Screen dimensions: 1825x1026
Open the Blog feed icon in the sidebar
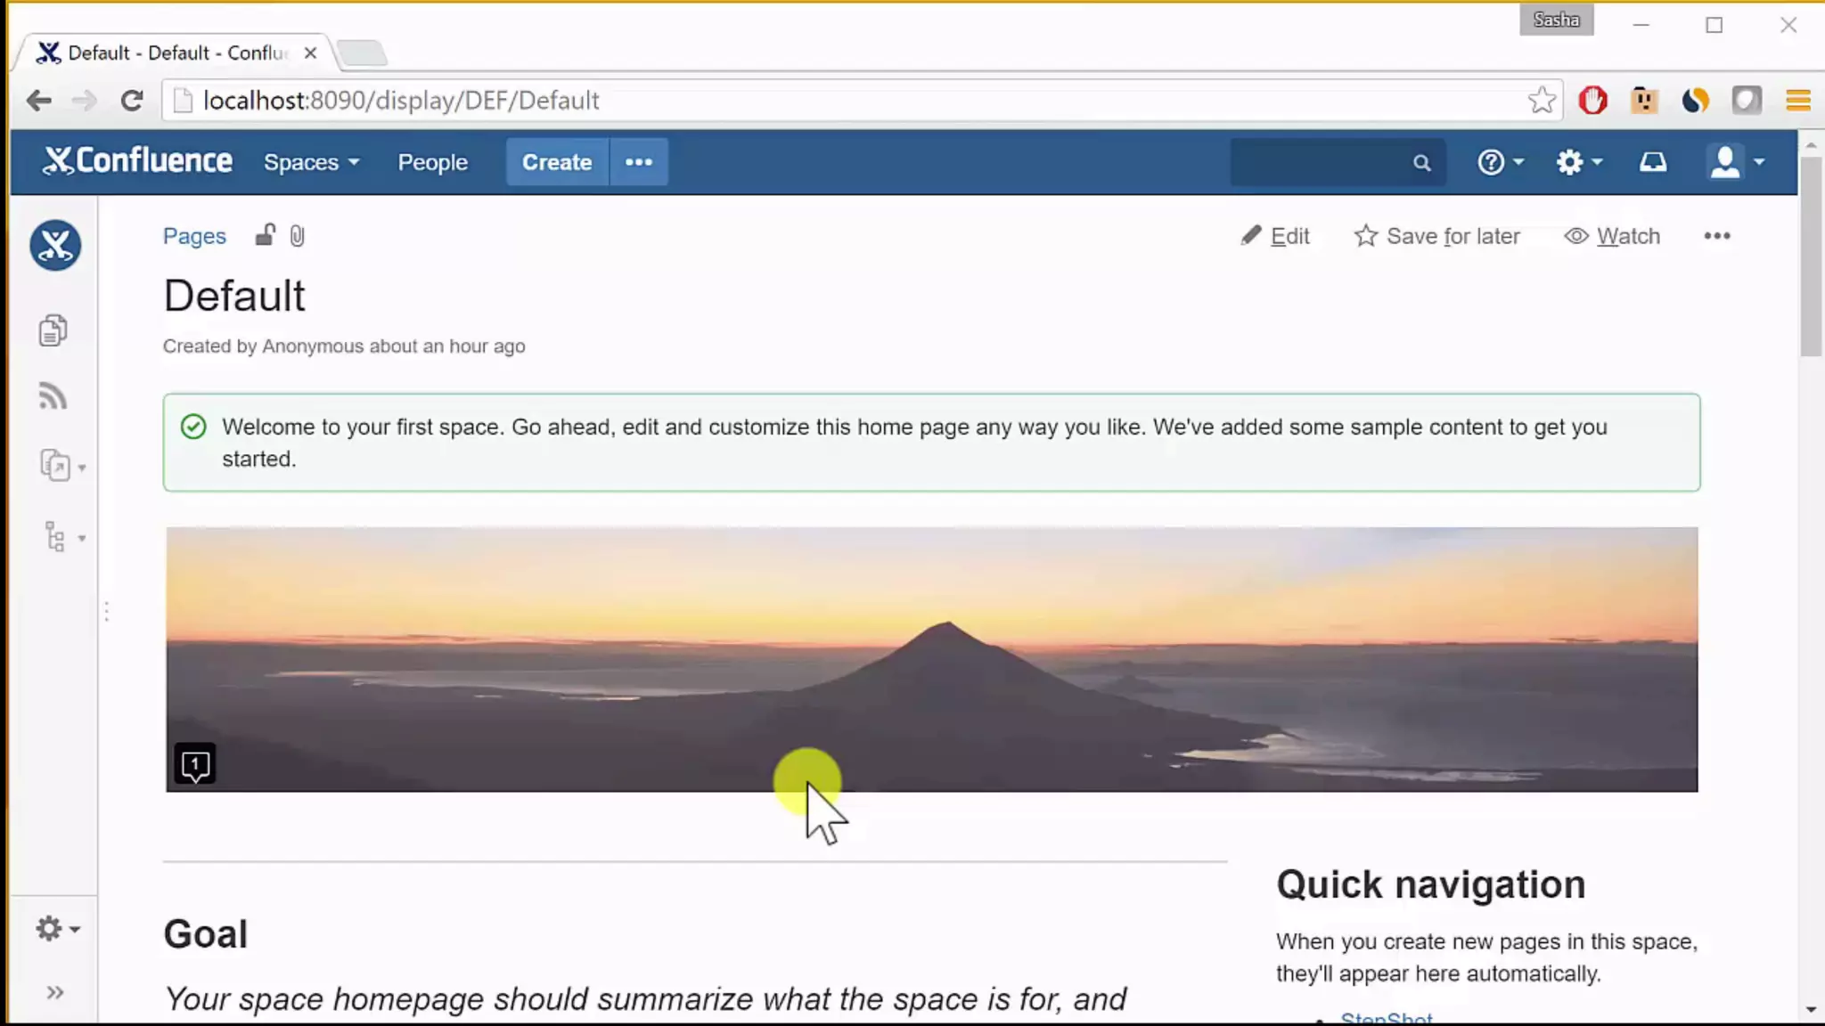point(53,396)
